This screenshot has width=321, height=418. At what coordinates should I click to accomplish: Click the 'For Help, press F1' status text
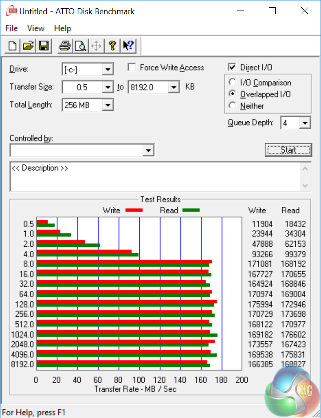(x=33, y=413)
